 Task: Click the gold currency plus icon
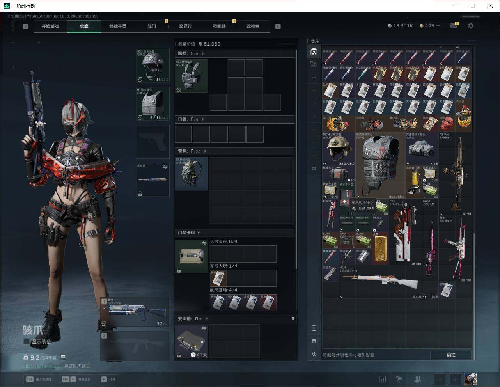point(438,25)
